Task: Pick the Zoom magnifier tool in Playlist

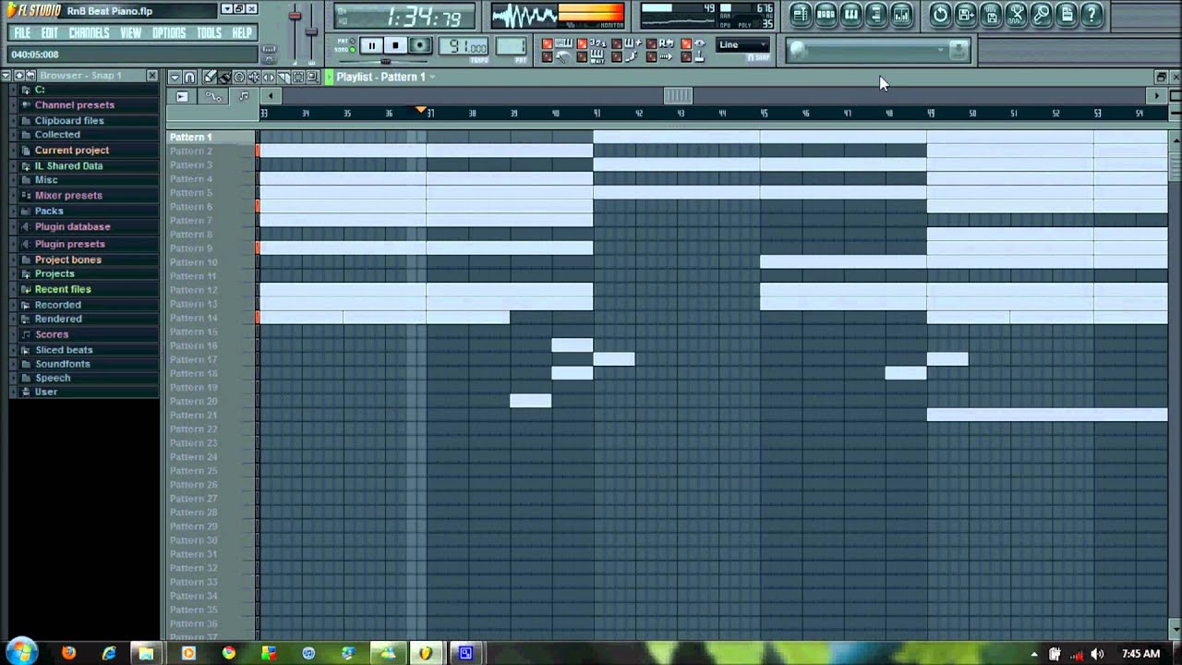Action: coord(313,77)
